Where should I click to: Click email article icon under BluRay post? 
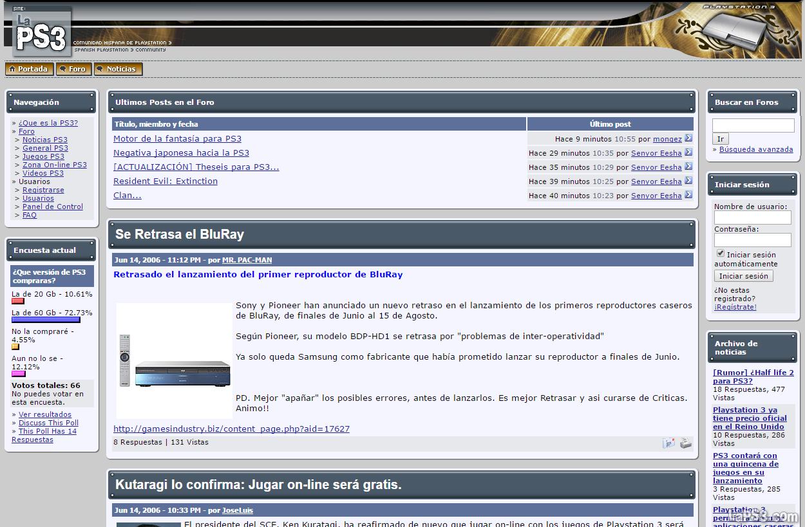(x=668, y=443)
